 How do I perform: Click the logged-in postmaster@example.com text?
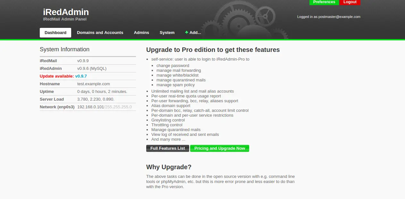pyautogui.click(x=329, y=17)
